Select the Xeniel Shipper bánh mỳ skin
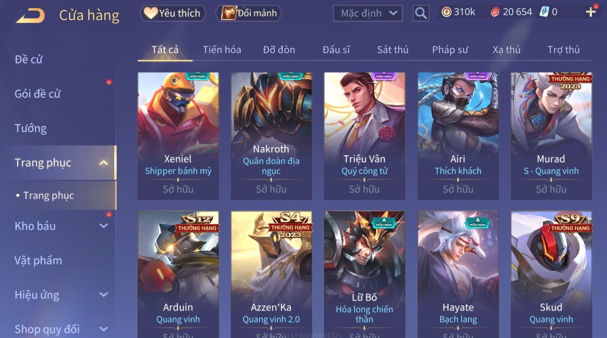 click(x=178, y=136)
